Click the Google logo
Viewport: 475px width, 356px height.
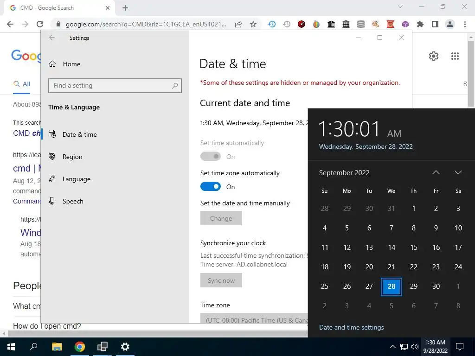(26, 56)
